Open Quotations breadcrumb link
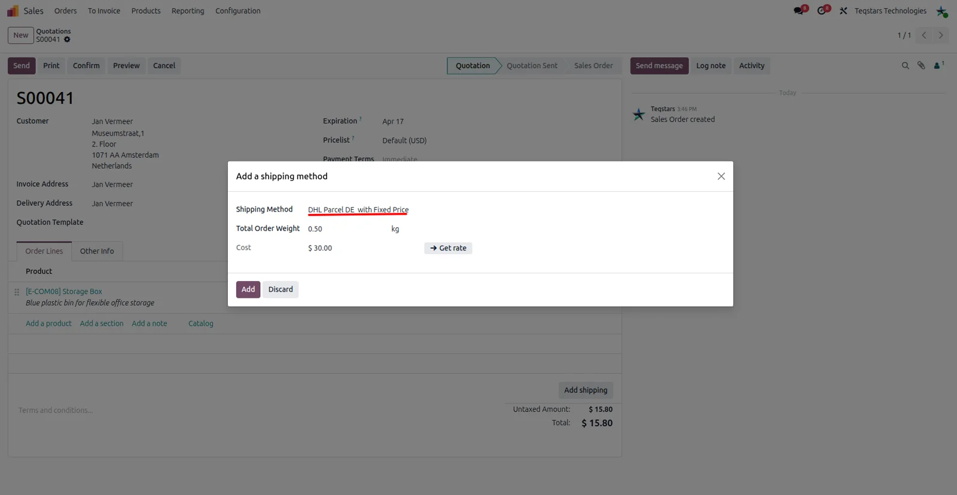 tap(53, 31)
